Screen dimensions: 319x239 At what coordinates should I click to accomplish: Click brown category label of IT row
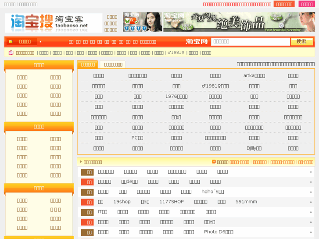point(87,212)
